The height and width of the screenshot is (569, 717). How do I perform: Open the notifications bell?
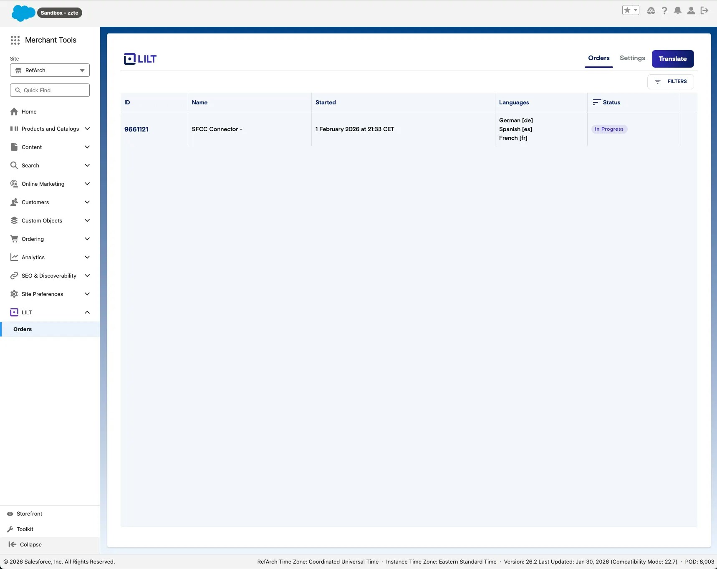(x=678, y=10)
